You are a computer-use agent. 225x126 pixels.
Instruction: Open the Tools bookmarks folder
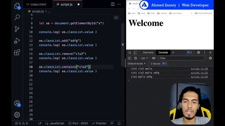point(151,13)
